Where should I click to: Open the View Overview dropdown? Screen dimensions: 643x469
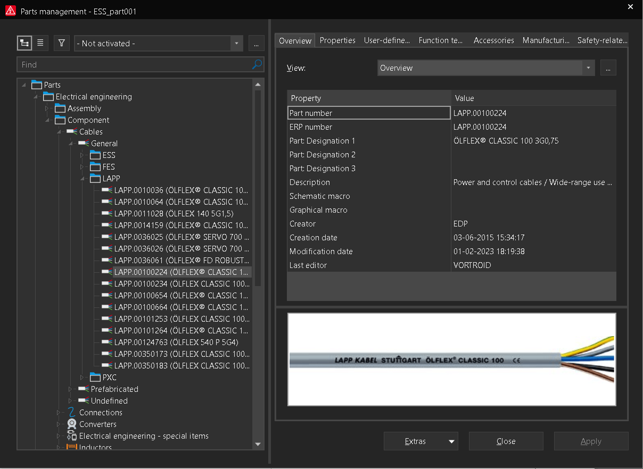click(x=588, y=68)
